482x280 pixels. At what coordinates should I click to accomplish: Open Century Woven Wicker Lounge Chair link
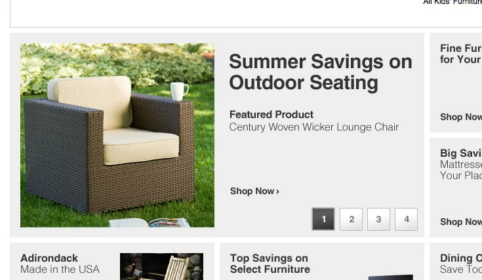click(314, 127)
